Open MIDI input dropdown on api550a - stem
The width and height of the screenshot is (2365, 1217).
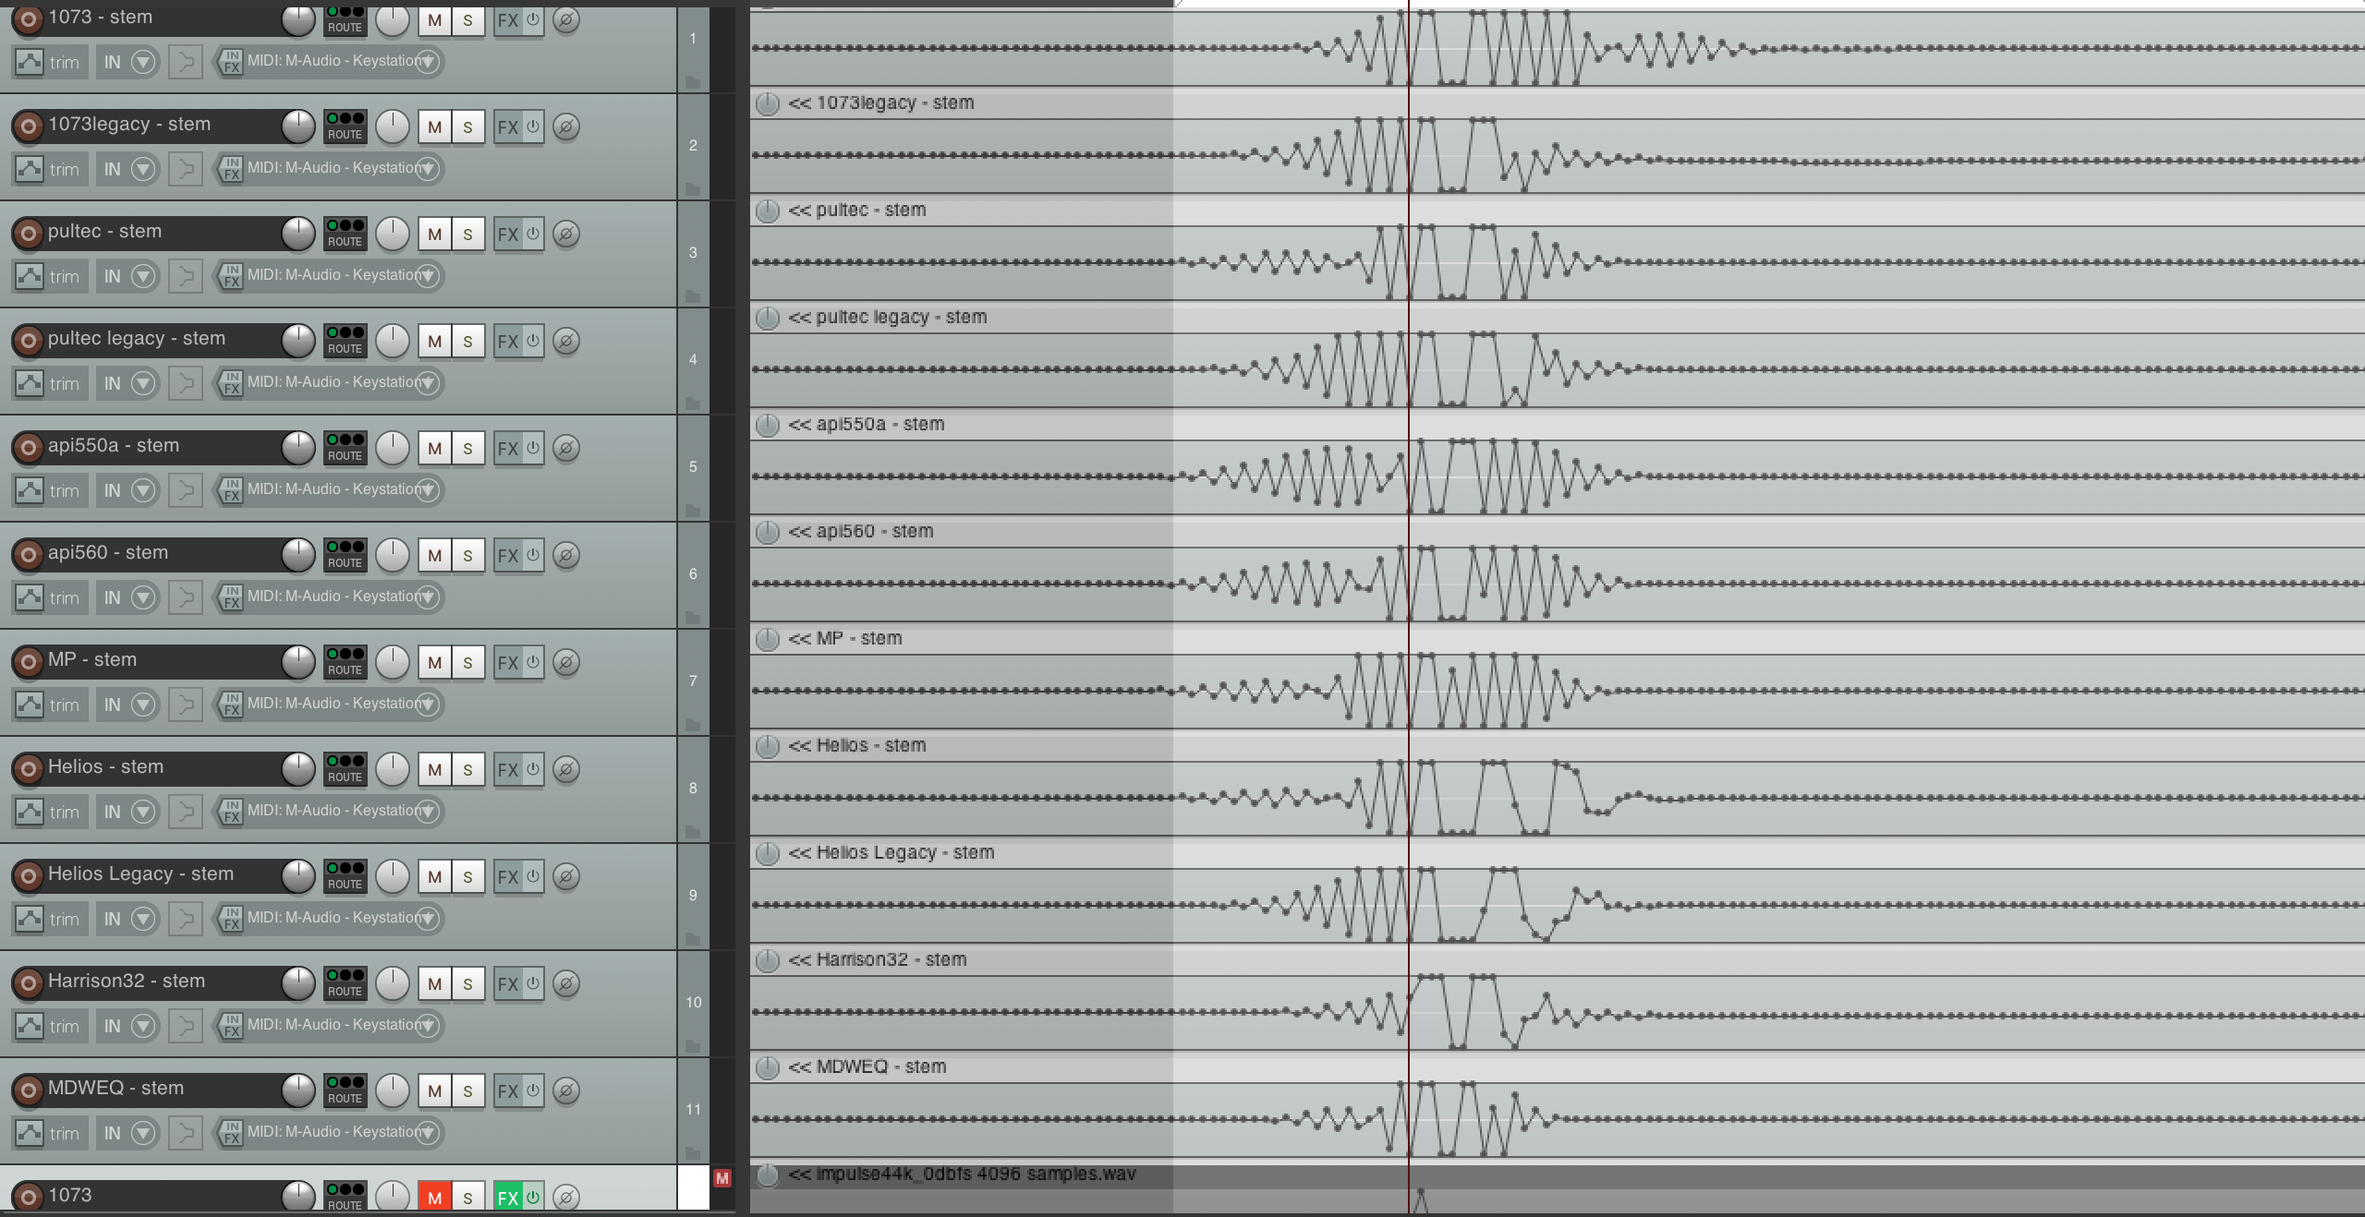pos(427,489)
